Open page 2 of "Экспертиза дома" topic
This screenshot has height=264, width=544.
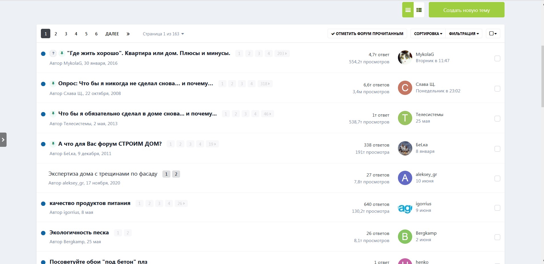click(176, 174)
